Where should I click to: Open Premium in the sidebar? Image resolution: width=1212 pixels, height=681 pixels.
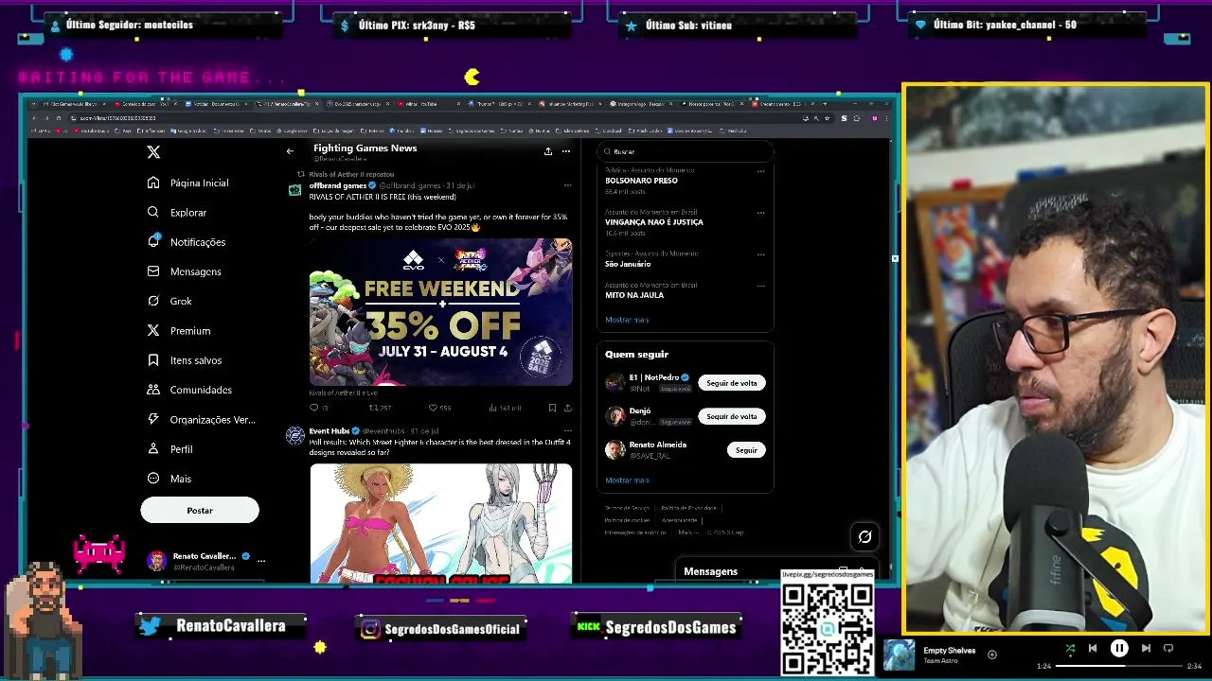click(x=179, y=331)
